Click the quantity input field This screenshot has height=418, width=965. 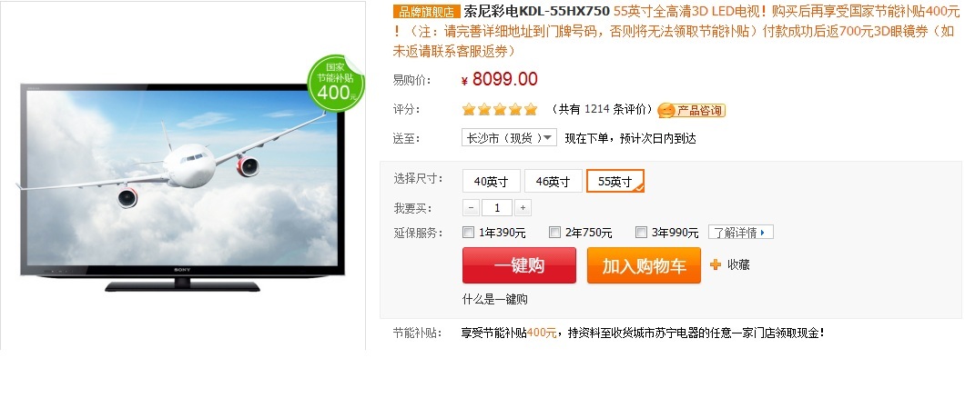point(497,208)
